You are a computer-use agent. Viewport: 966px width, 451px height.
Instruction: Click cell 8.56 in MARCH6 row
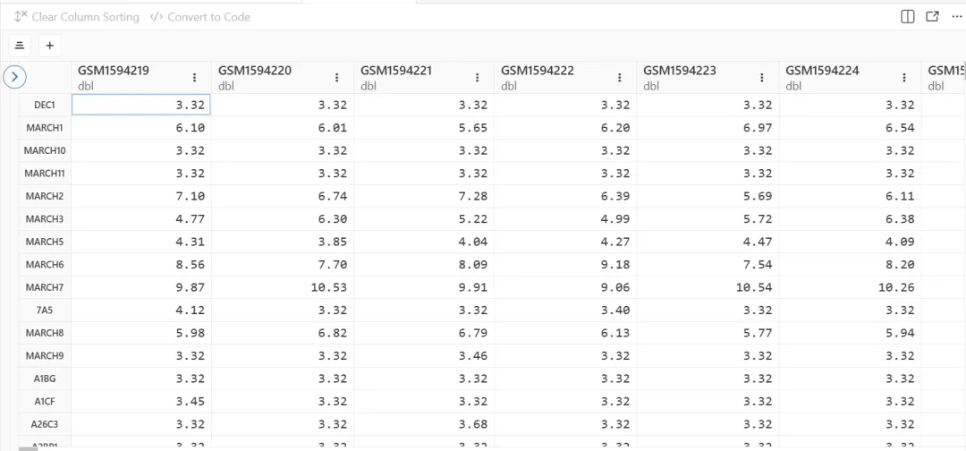(141, 265)
